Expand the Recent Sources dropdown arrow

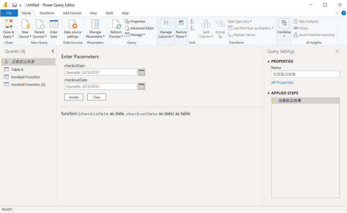tap(46, 36)
